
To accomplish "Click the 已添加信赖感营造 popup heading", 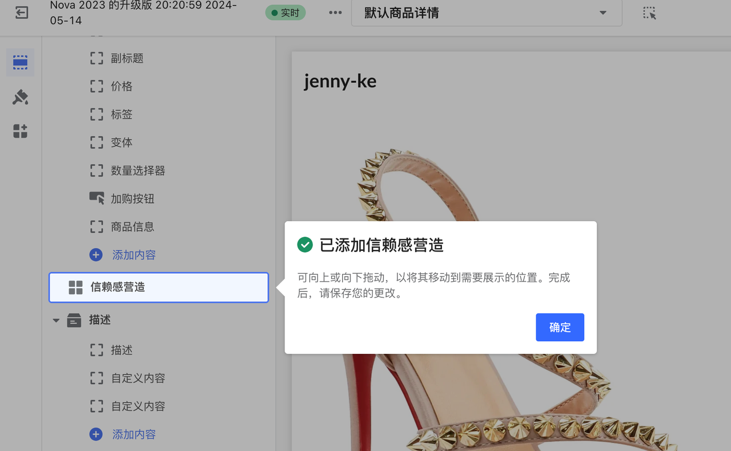I will pos(381,245).
